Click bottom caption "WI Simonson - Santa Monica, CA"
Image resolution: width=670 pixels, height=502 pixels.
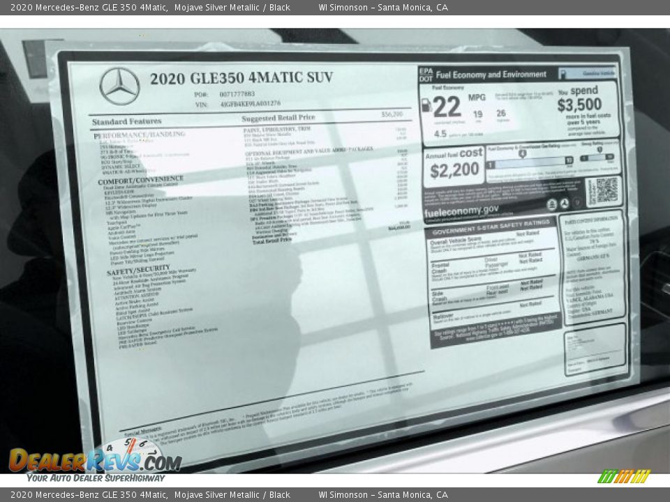383,495
